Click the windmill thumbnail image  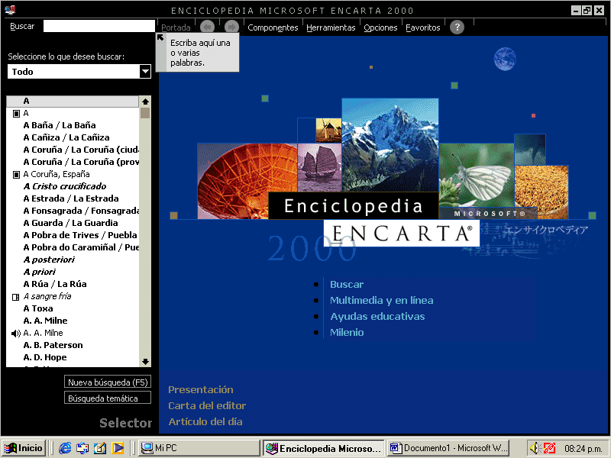coord(329,131)
